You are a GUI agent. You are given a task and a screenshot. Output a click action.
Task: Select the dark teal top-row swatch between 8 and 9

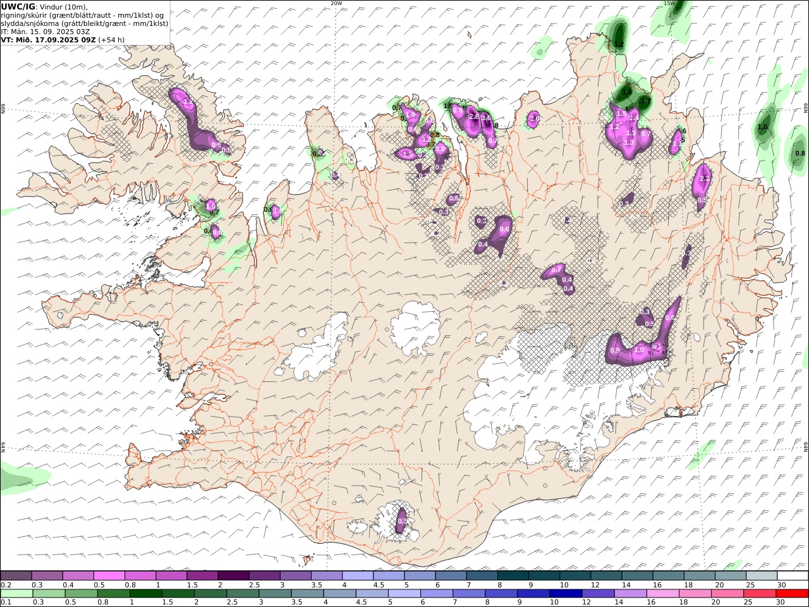pyautogui.click(x=513, y=575)
